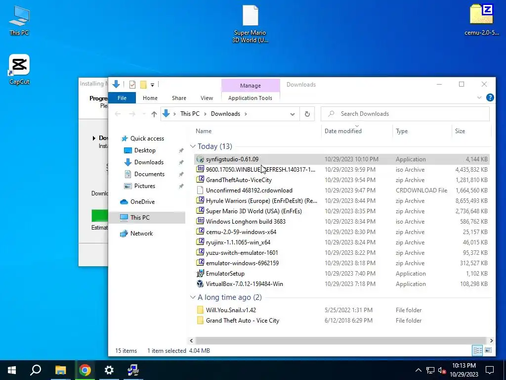Open address bar history dropdown

click(x=293, y=114)
